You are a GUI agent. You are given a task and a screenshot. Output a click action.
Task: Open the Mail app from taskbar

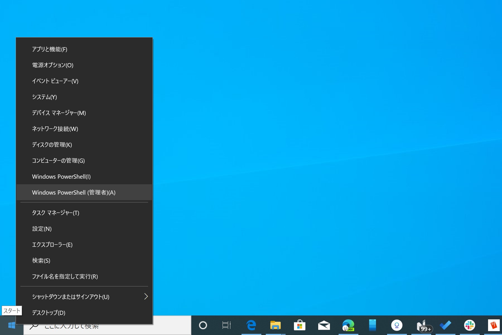(x=324, y=325)
